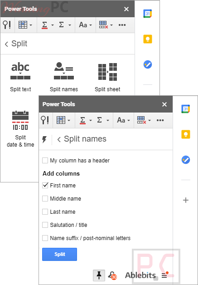Open Split date & time tool
This screenshot has width=198, height=285.
pos(20,128)
